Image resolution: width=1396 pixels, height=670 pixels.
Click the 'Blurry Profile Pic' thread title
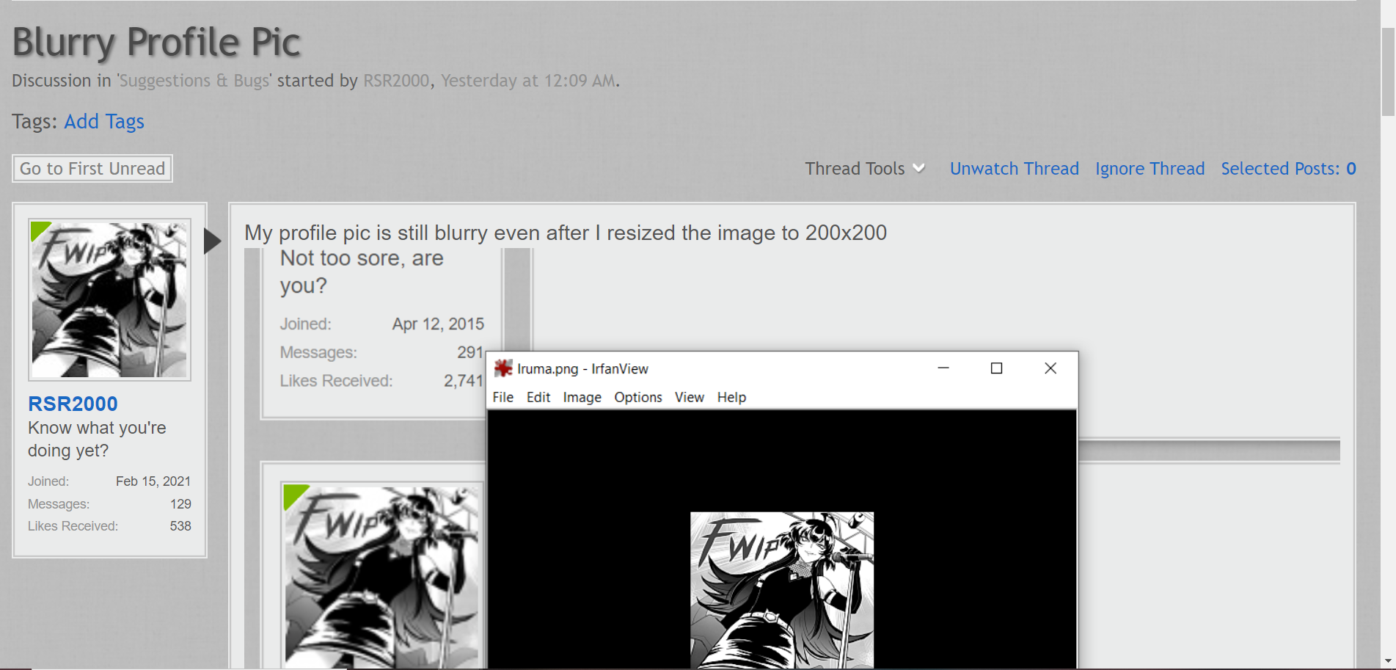tap(156, 43)
